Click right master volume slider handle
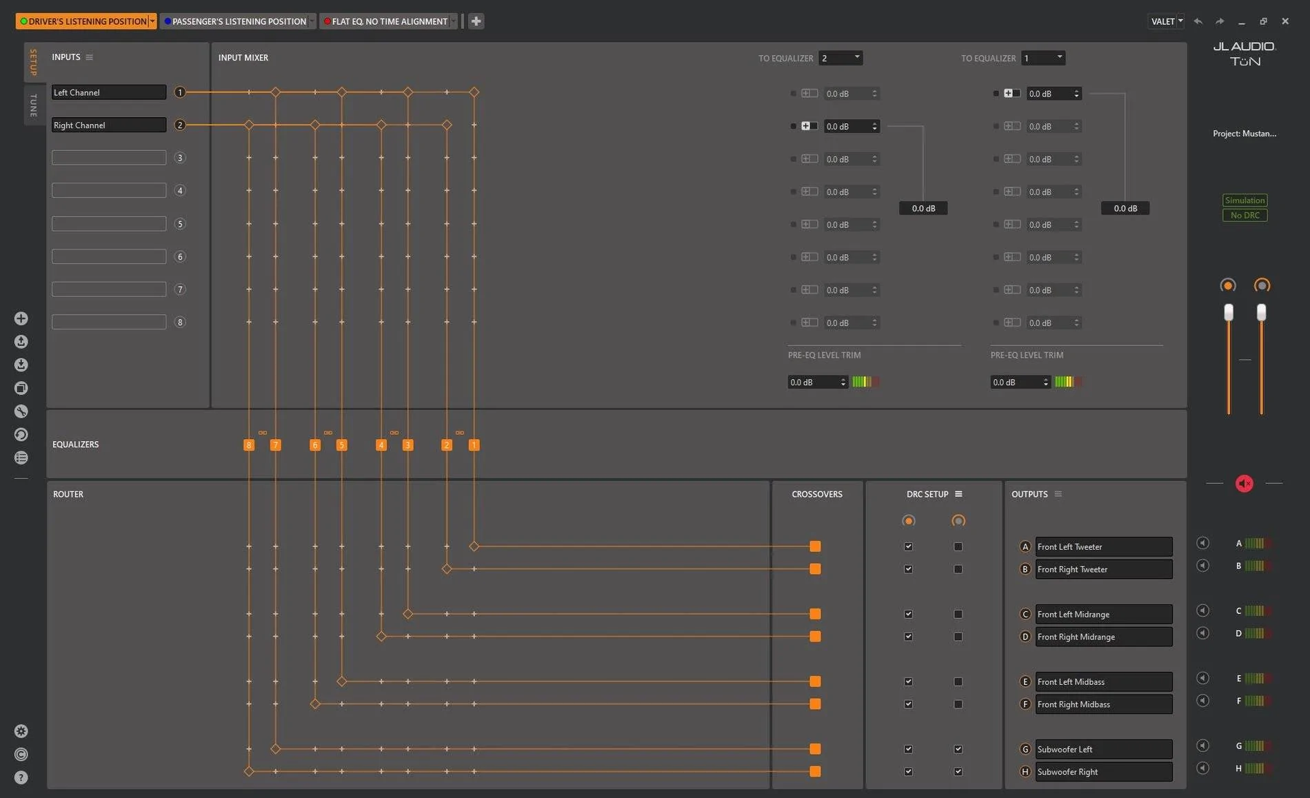 [x=1262, y=312]
